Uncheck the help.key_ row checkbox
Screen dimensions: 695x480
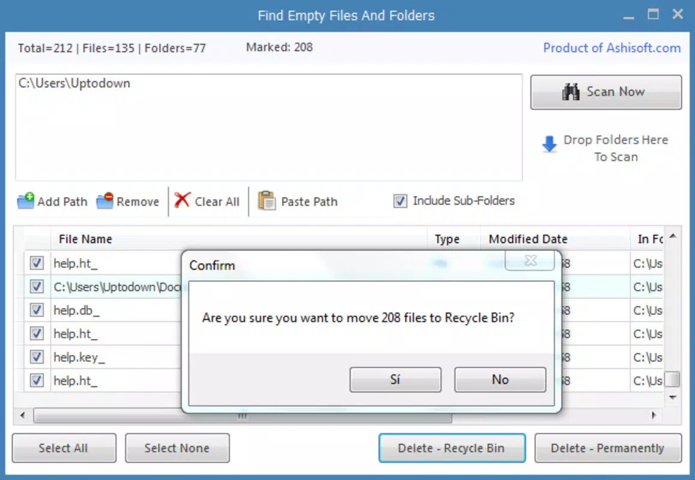tap(36, 357)
